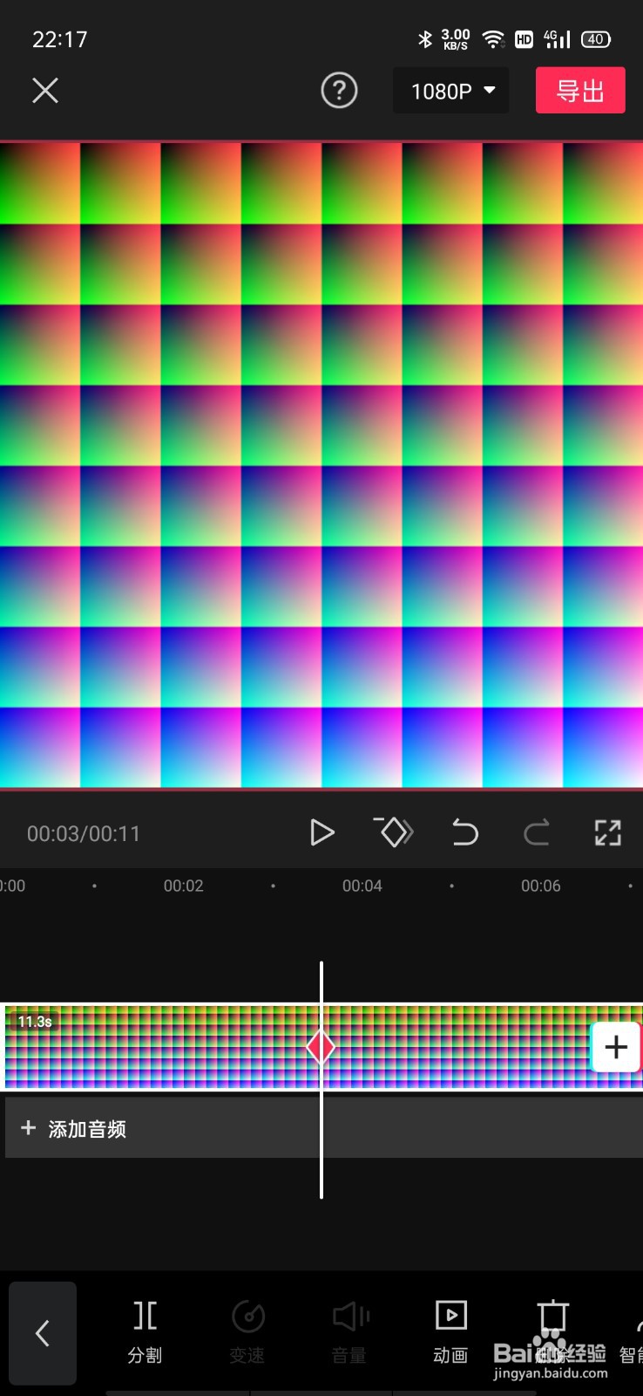Tap the 11.3s clip duration label

[x=35, y=1021]
